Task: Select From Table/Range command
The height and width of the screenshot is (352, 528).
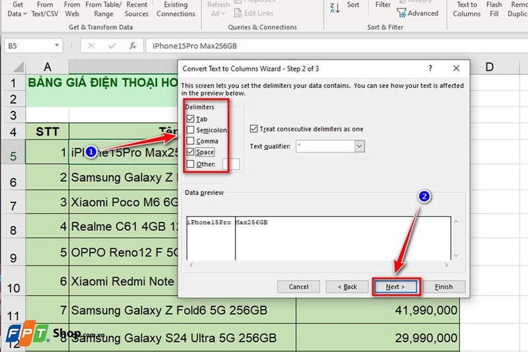Action: click(104, 9)
